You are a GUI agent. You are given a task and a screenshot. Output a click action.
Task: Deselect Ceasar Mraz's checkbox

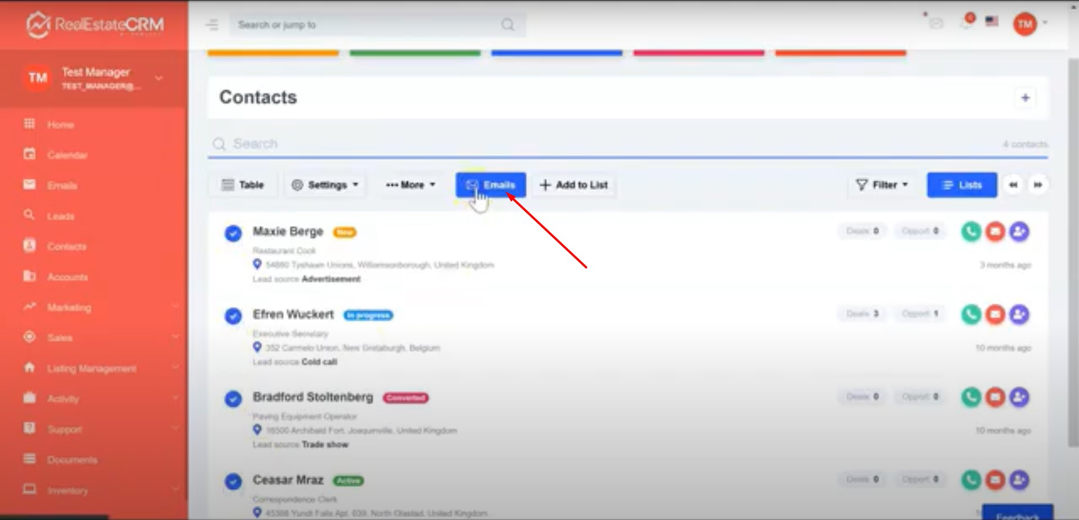(233, 482)
